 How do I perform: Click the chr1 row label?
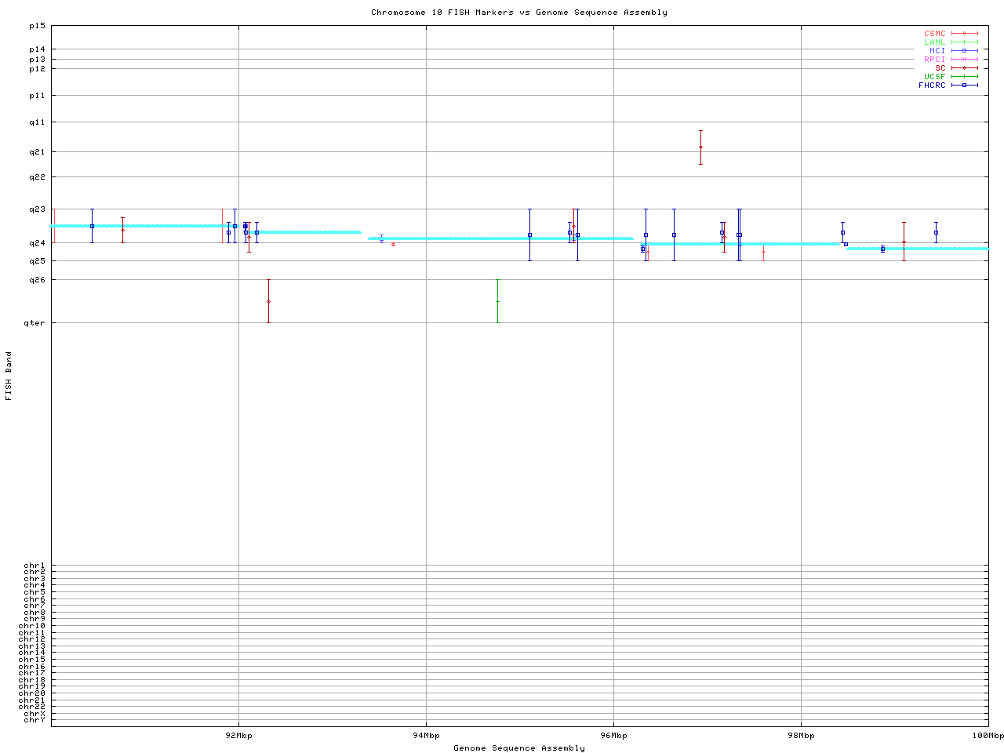pos(35,566)
